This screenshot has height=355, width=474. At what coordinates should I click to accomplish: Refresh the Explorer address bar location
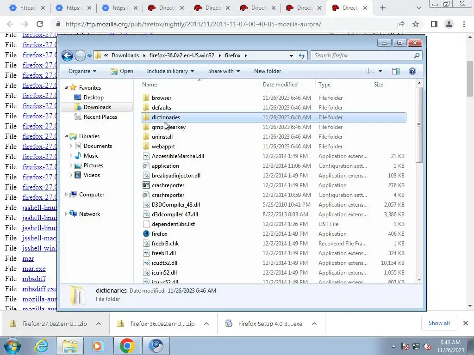pyautogui.click(x=302, y=55)
